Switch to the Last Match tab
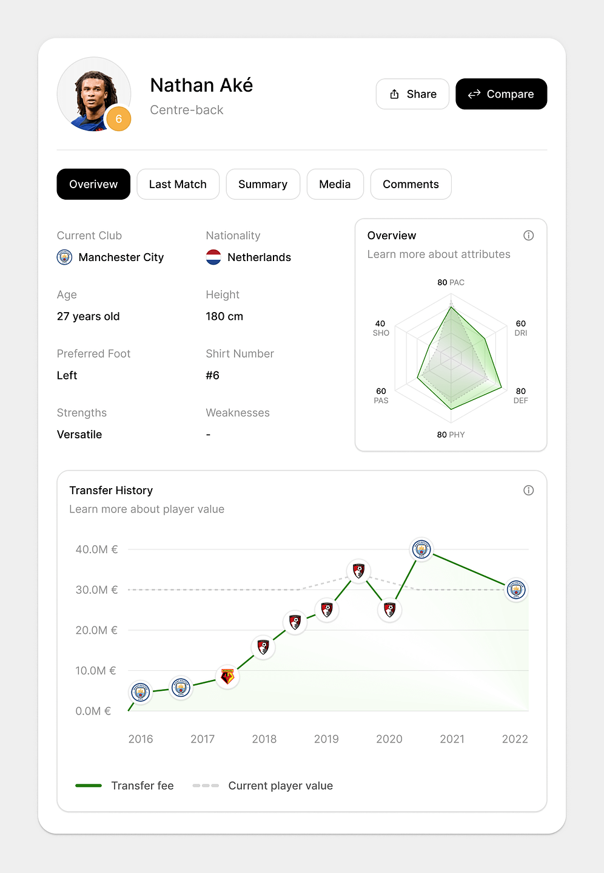 pyautogui.click(x=178, y=184)
